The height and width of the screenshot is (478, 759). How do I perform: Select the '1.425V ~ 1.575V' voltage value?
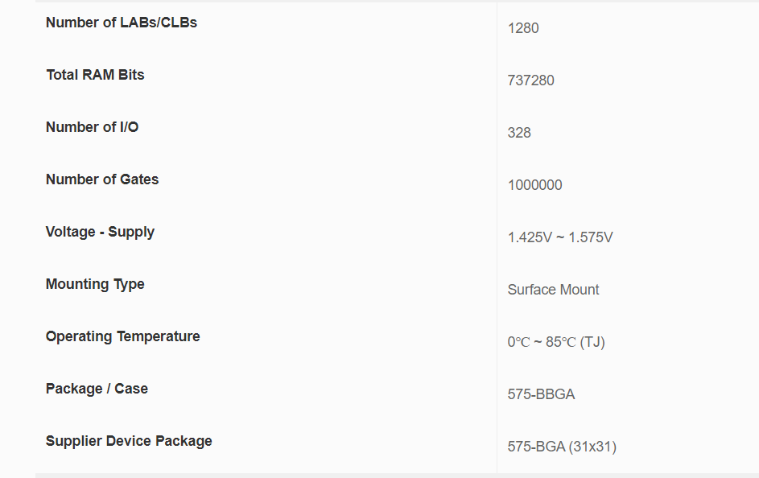pos(559,237)
